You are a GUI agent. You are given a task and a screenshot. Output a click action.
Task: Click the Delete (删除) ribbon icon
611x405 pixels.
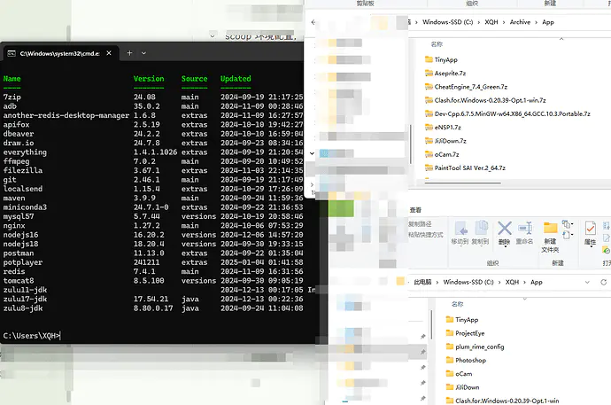(x=505, y=234)
